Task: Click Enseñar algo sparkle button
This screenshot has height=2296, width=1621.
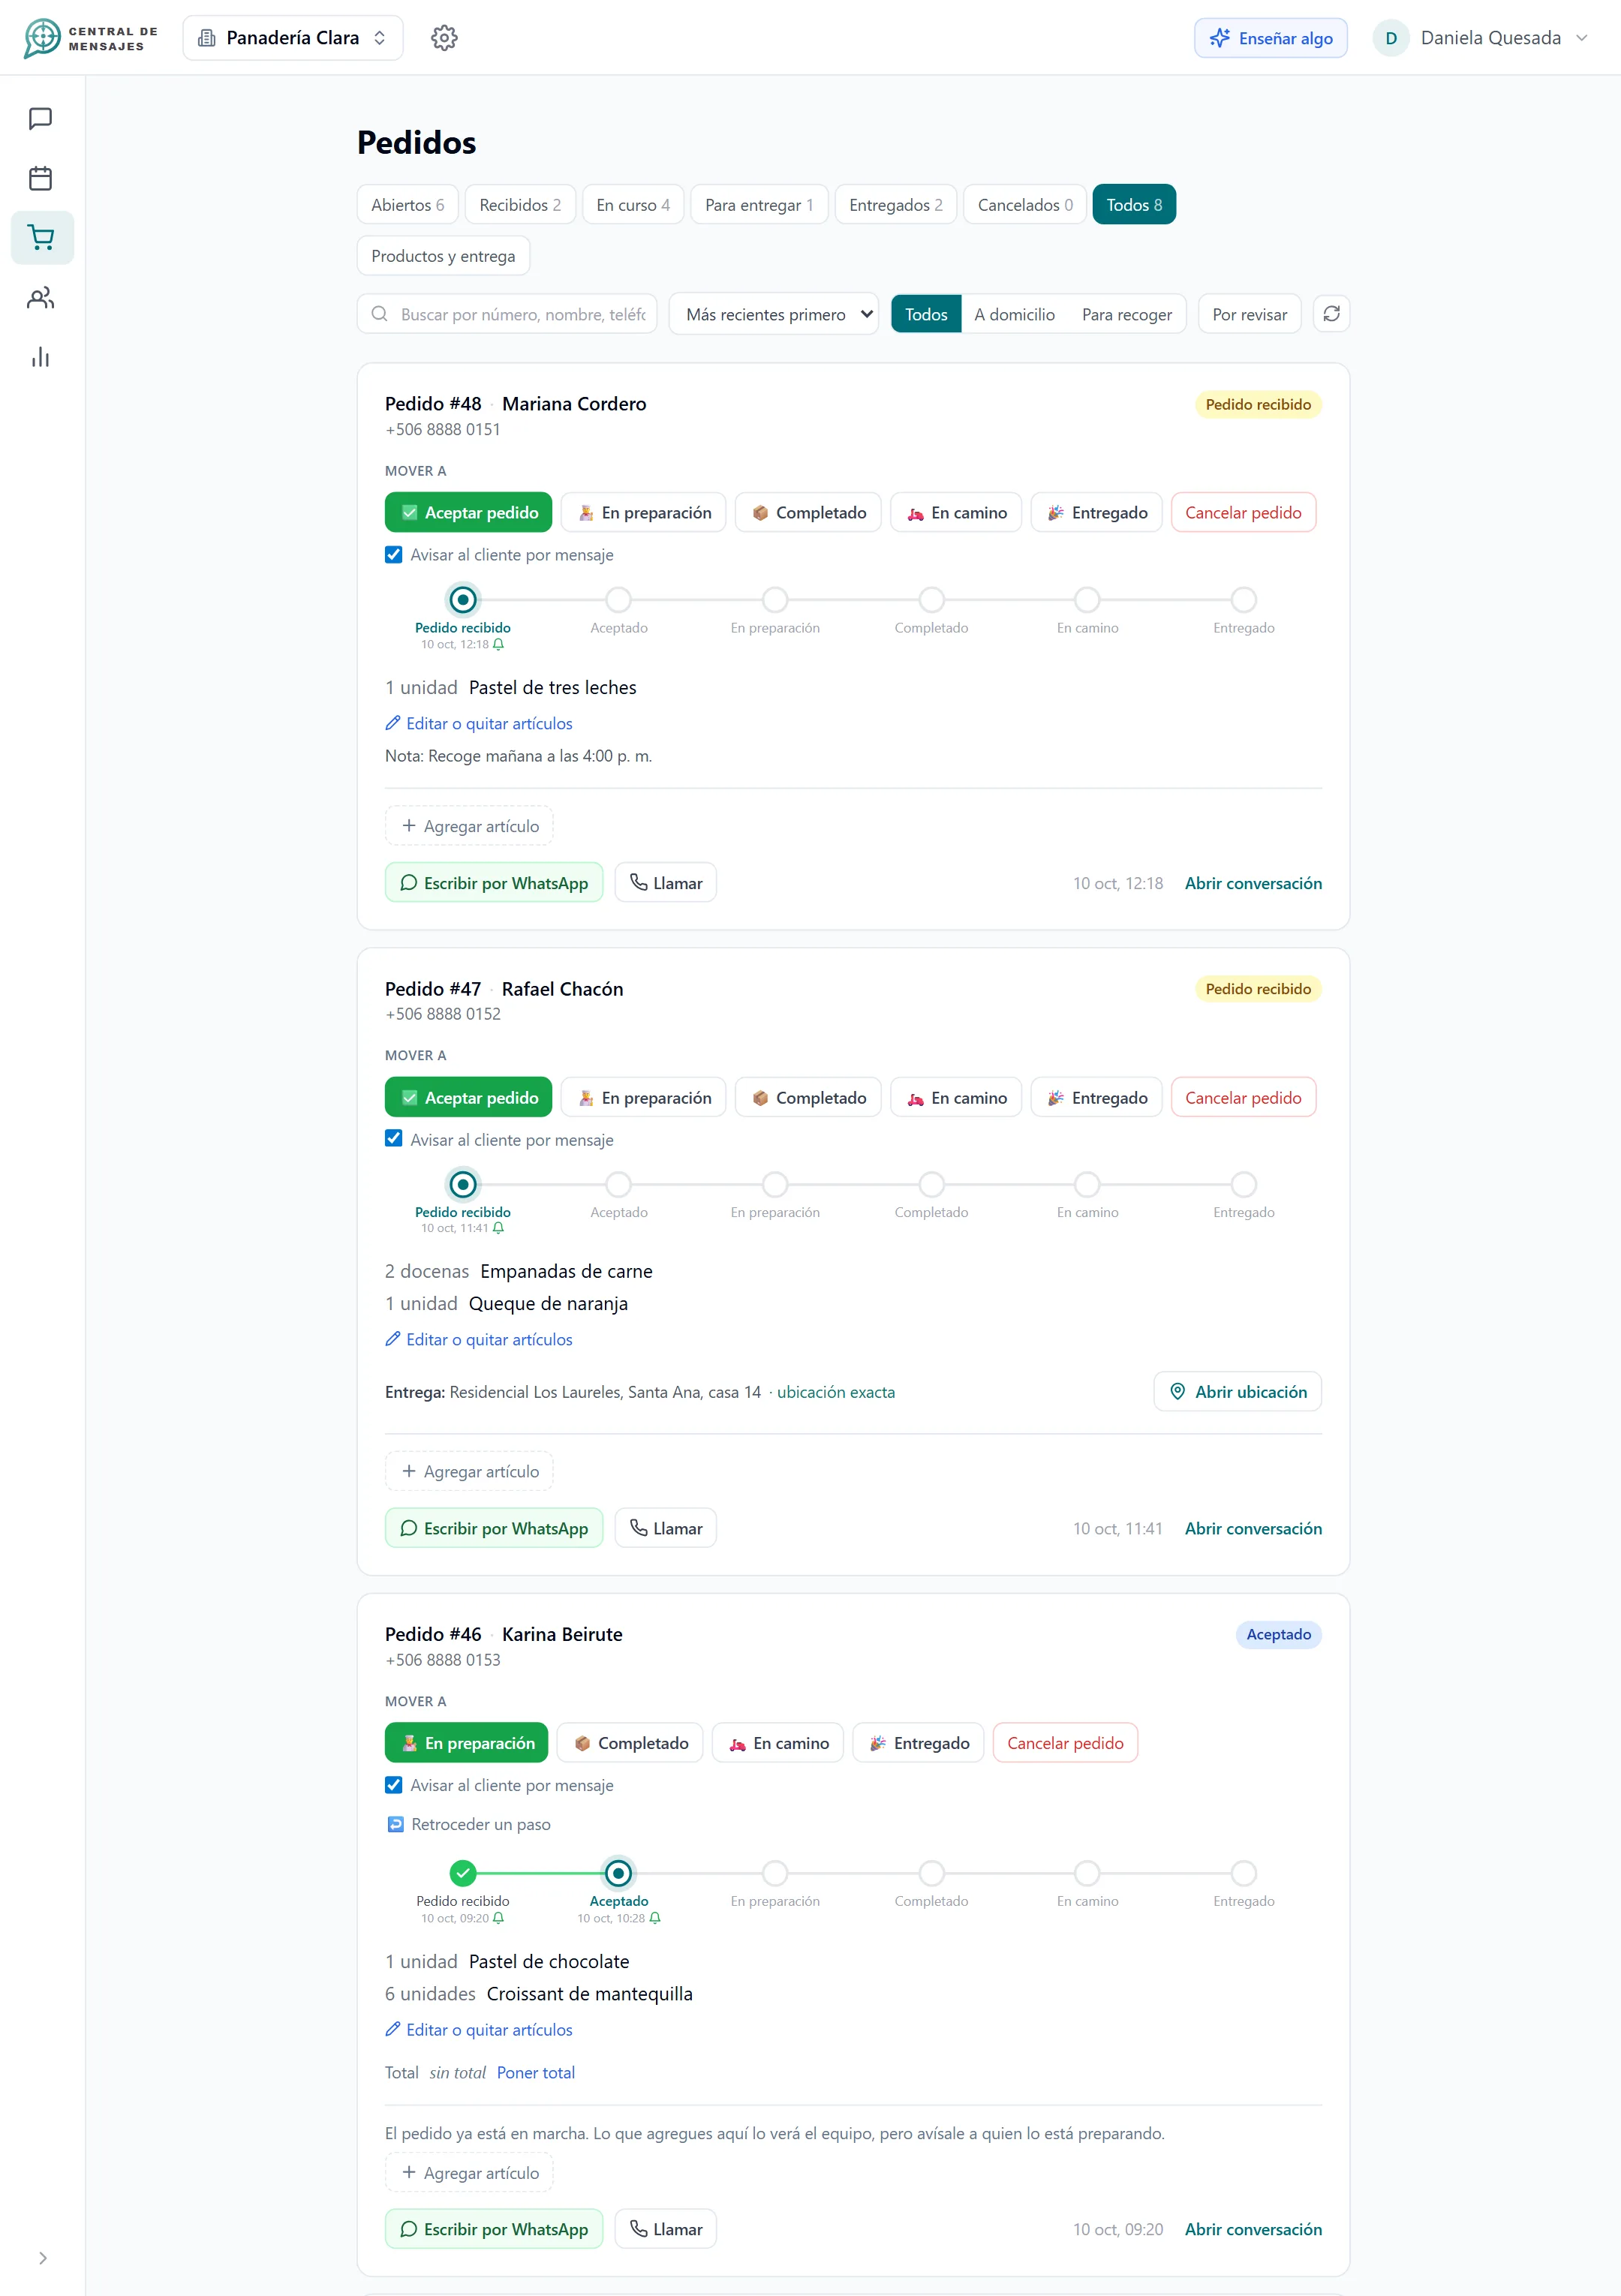Action: pyautogui.click(x=1270, y=38)
